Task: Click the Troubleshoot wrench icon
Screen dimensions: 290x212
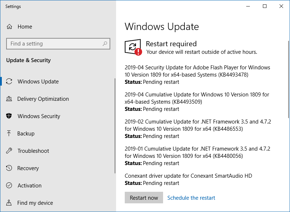Action: point(9,151)
